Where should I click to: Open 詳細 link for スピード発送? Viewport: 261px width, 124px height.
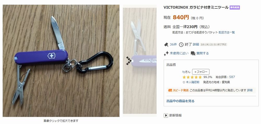point(250,90)
